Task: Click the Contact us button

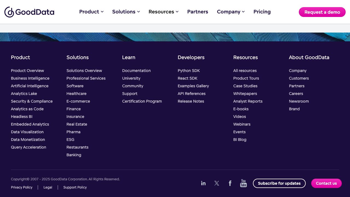Action: (x=326, y=183)
